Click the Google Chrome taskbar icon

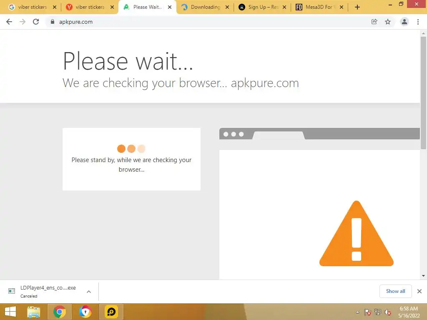click(x=59, y=312)
